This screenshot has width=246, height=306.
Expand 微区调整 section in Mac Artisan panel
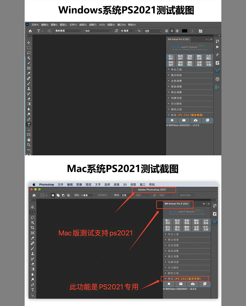(x=187, y=256)
